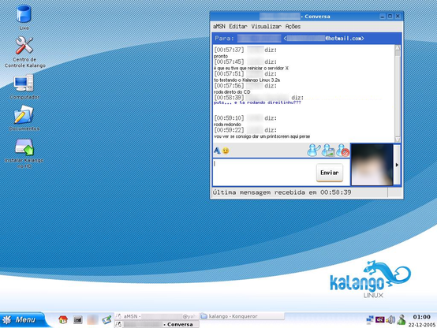
Task: Click message 'vou ver se consigo dar um printscreen'
Action: (262, 136)
